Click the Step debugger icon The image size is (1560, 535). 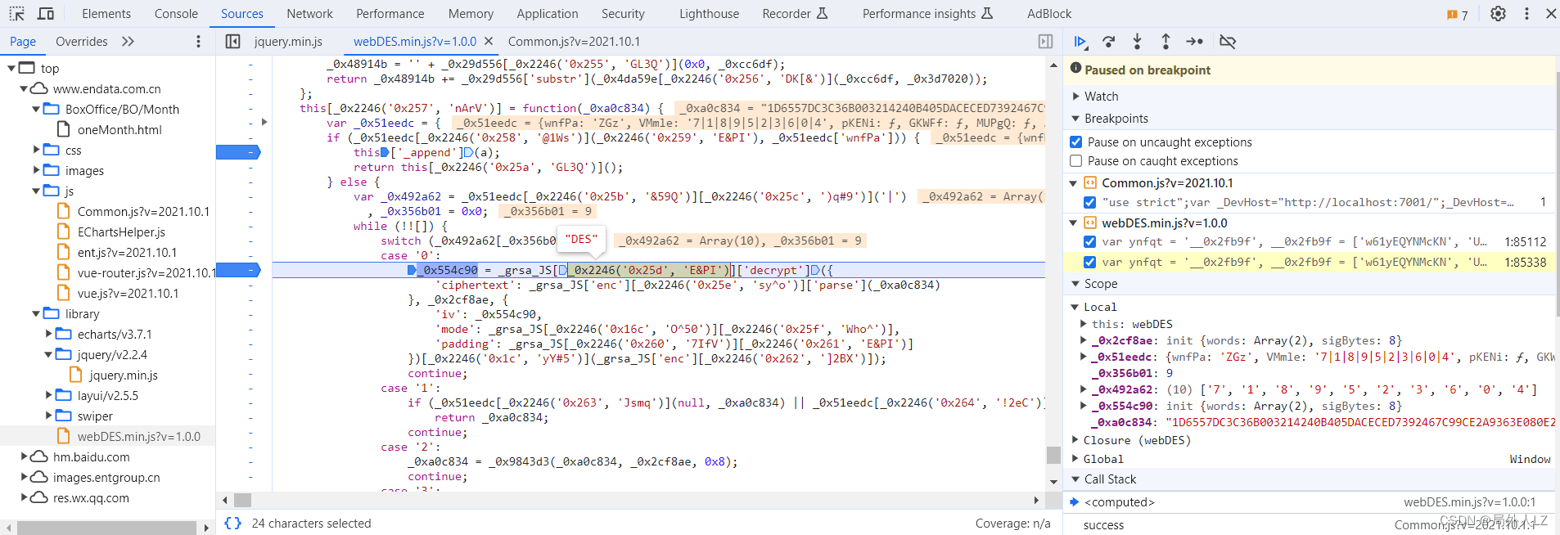coord(1195,42)
